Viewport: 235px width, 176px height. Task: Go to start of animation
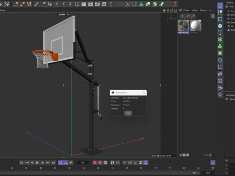click(x=22, y=163)
